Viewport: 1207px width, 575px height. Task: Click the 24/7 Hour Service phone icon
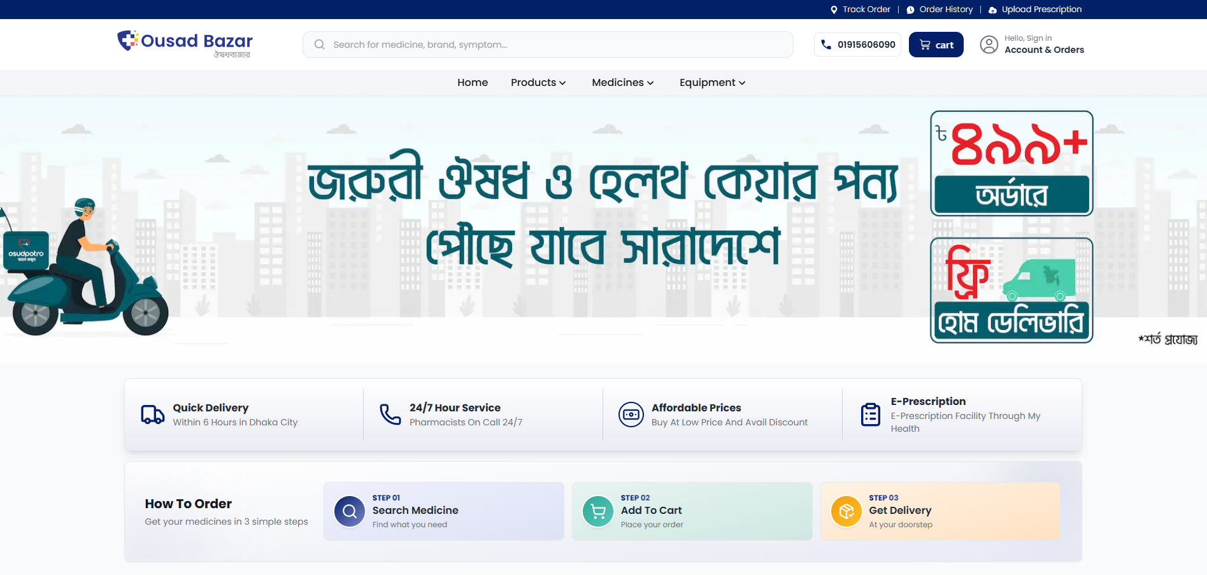390,415
